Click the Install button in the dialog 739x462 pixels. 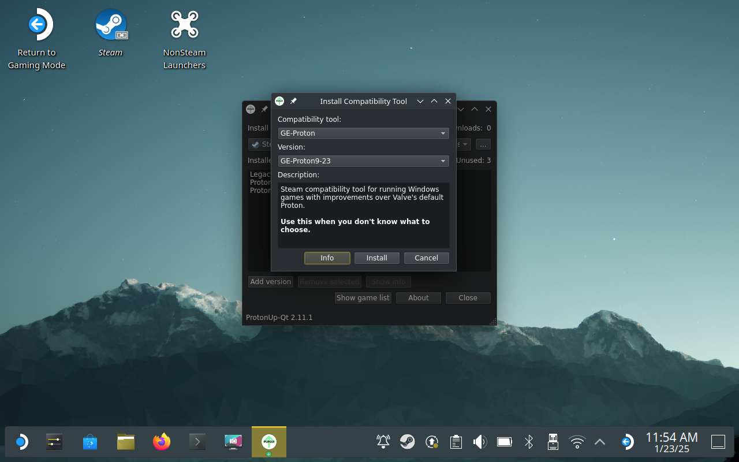376,258
